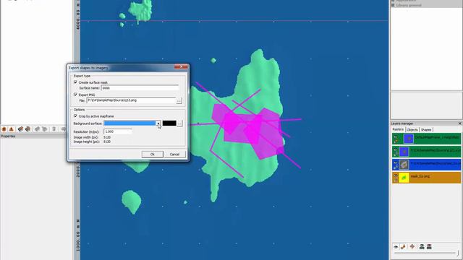Screen dimensions: 463x260
Task: Click the red-topped layer-stack icon in the Layers manager bottom toolbar
Action: tap(429, 246)
